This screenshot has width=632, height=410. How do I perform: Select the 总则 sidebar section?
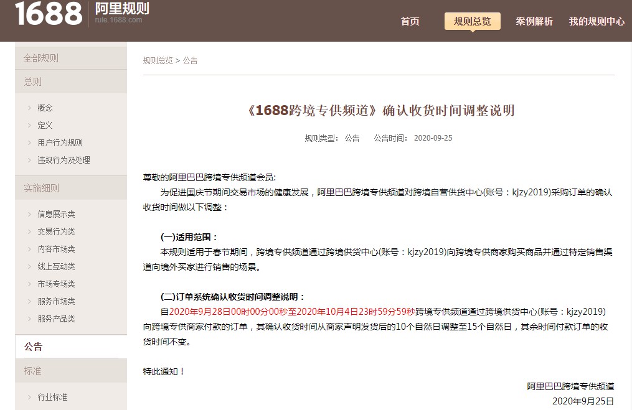point(71,82)
